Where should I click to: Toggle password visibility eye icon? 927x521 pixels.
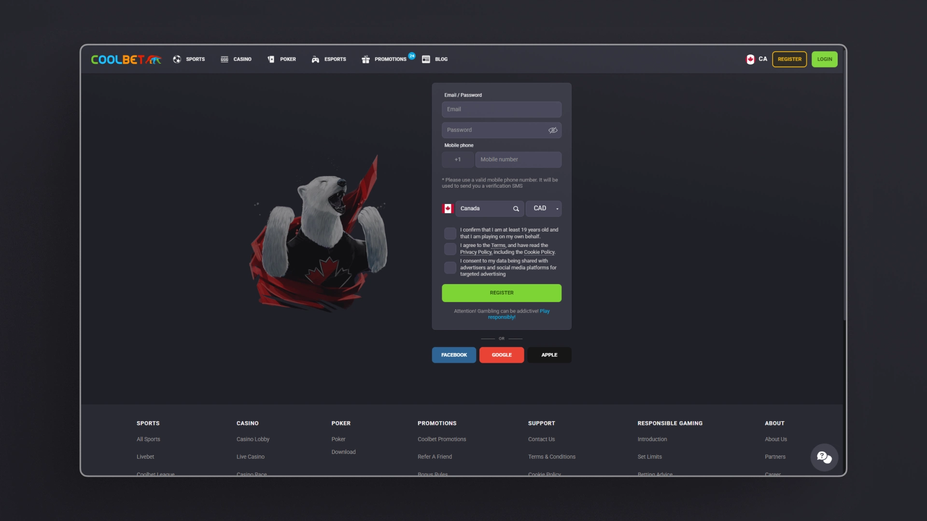[553, 130]
